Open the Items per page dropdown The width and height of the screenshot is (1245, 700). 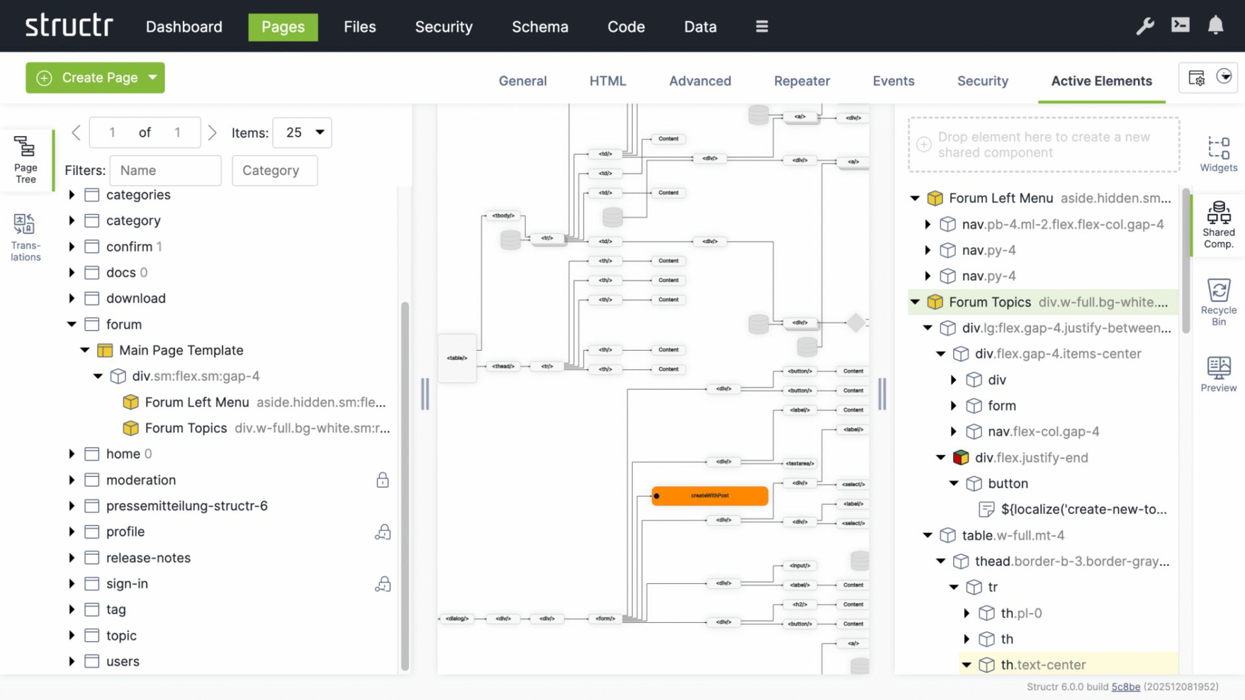[302, 132]
